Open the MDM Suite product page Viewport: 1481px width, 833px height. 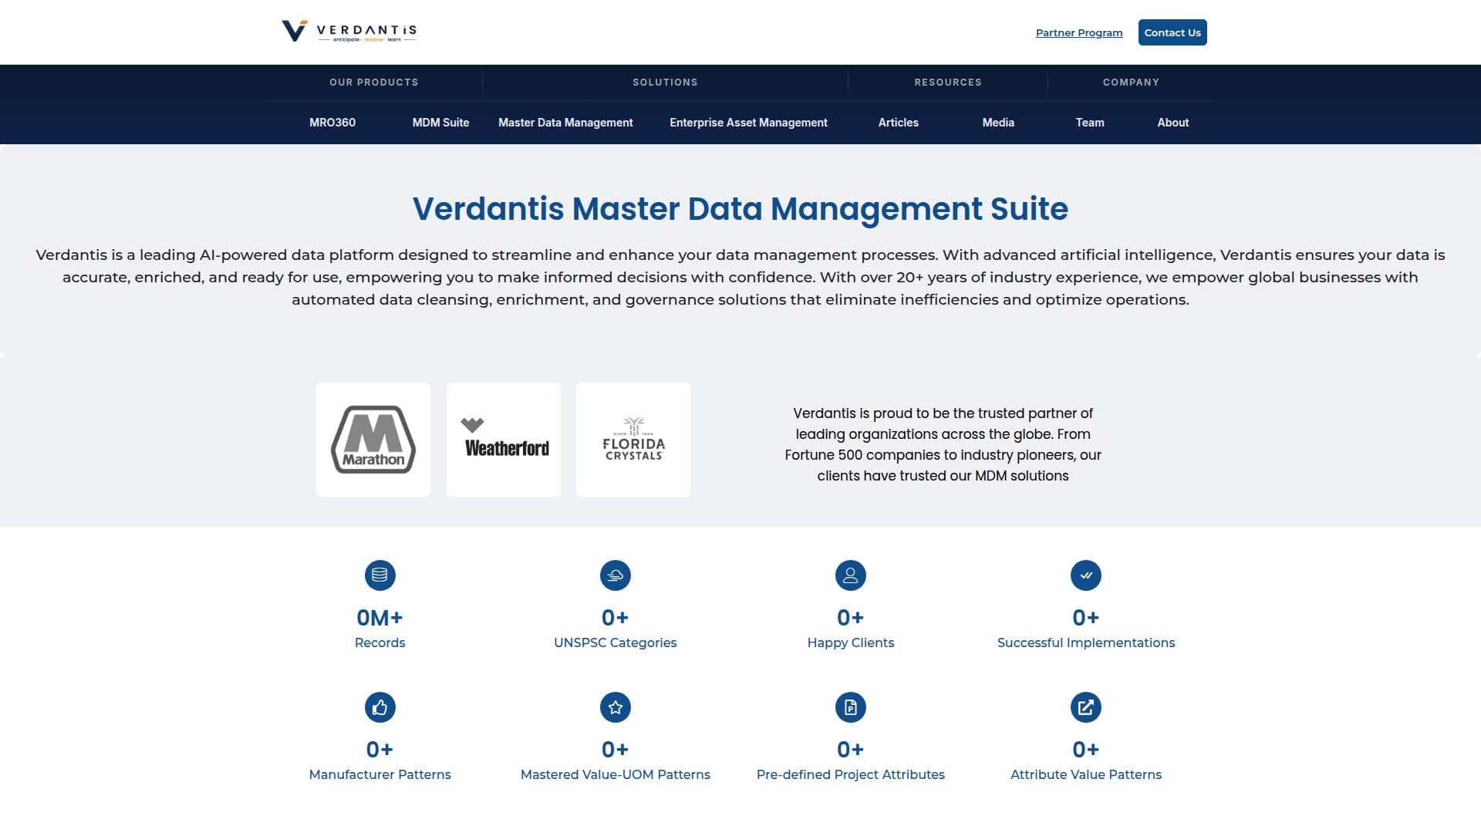tap(440, 123)
